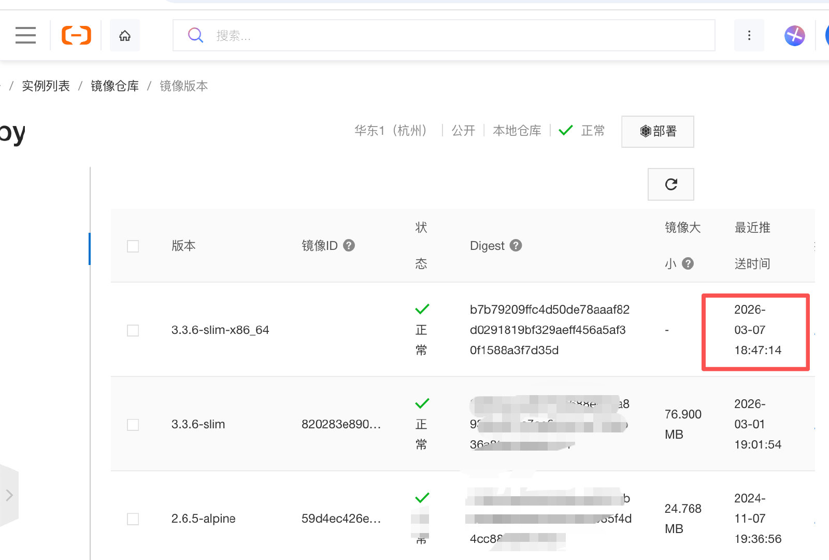Click the search magnifier icon
Screen dimensions: 829x560
pos(195,35)
